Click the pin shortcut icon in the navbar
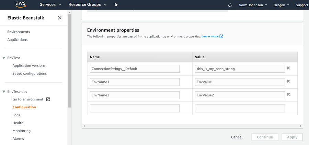309x145 pixels. [x=116, y=5]
